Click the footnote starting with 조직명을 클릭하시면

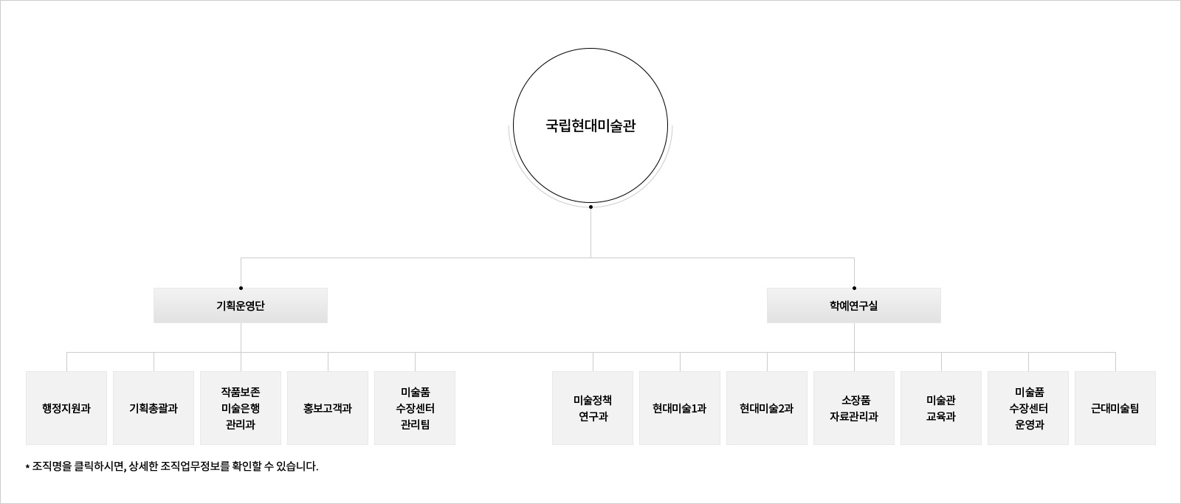[x=172, y=466]
